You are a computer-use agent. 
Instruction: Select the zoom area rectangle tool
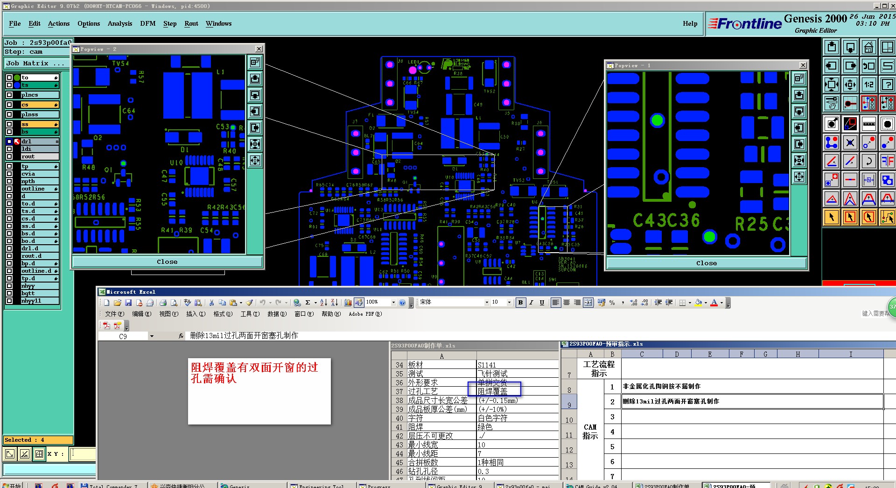click(850, 124)
